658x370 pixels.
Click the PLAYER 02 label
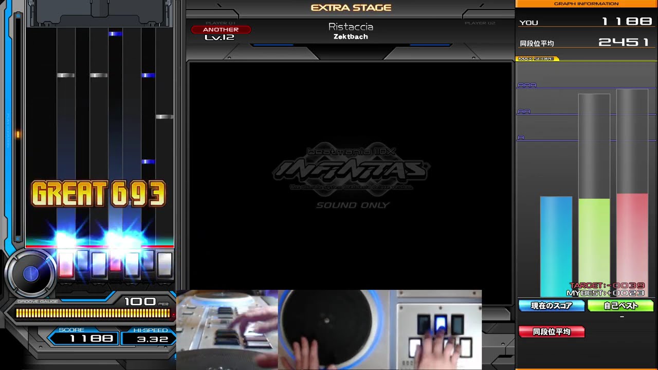pyautogui.click(x=480, y=23)
